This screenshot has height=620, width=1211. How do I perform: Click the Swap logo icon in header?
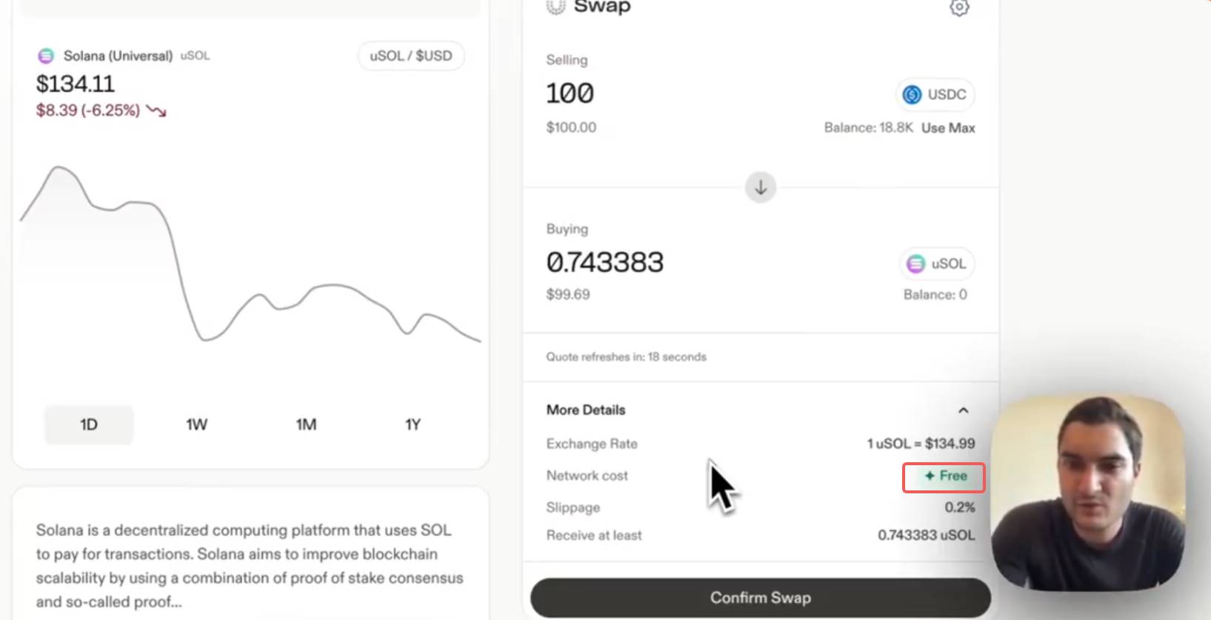pos(556,7)
